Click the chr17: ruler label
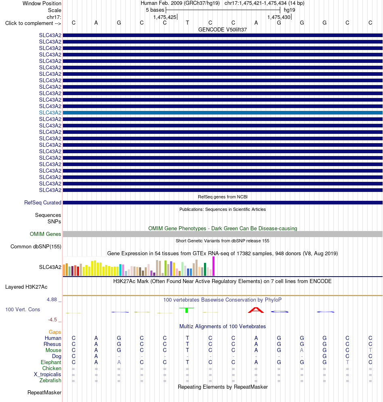Screen dimensions: 383x402 pyautogui.click(x=54, y=17)
